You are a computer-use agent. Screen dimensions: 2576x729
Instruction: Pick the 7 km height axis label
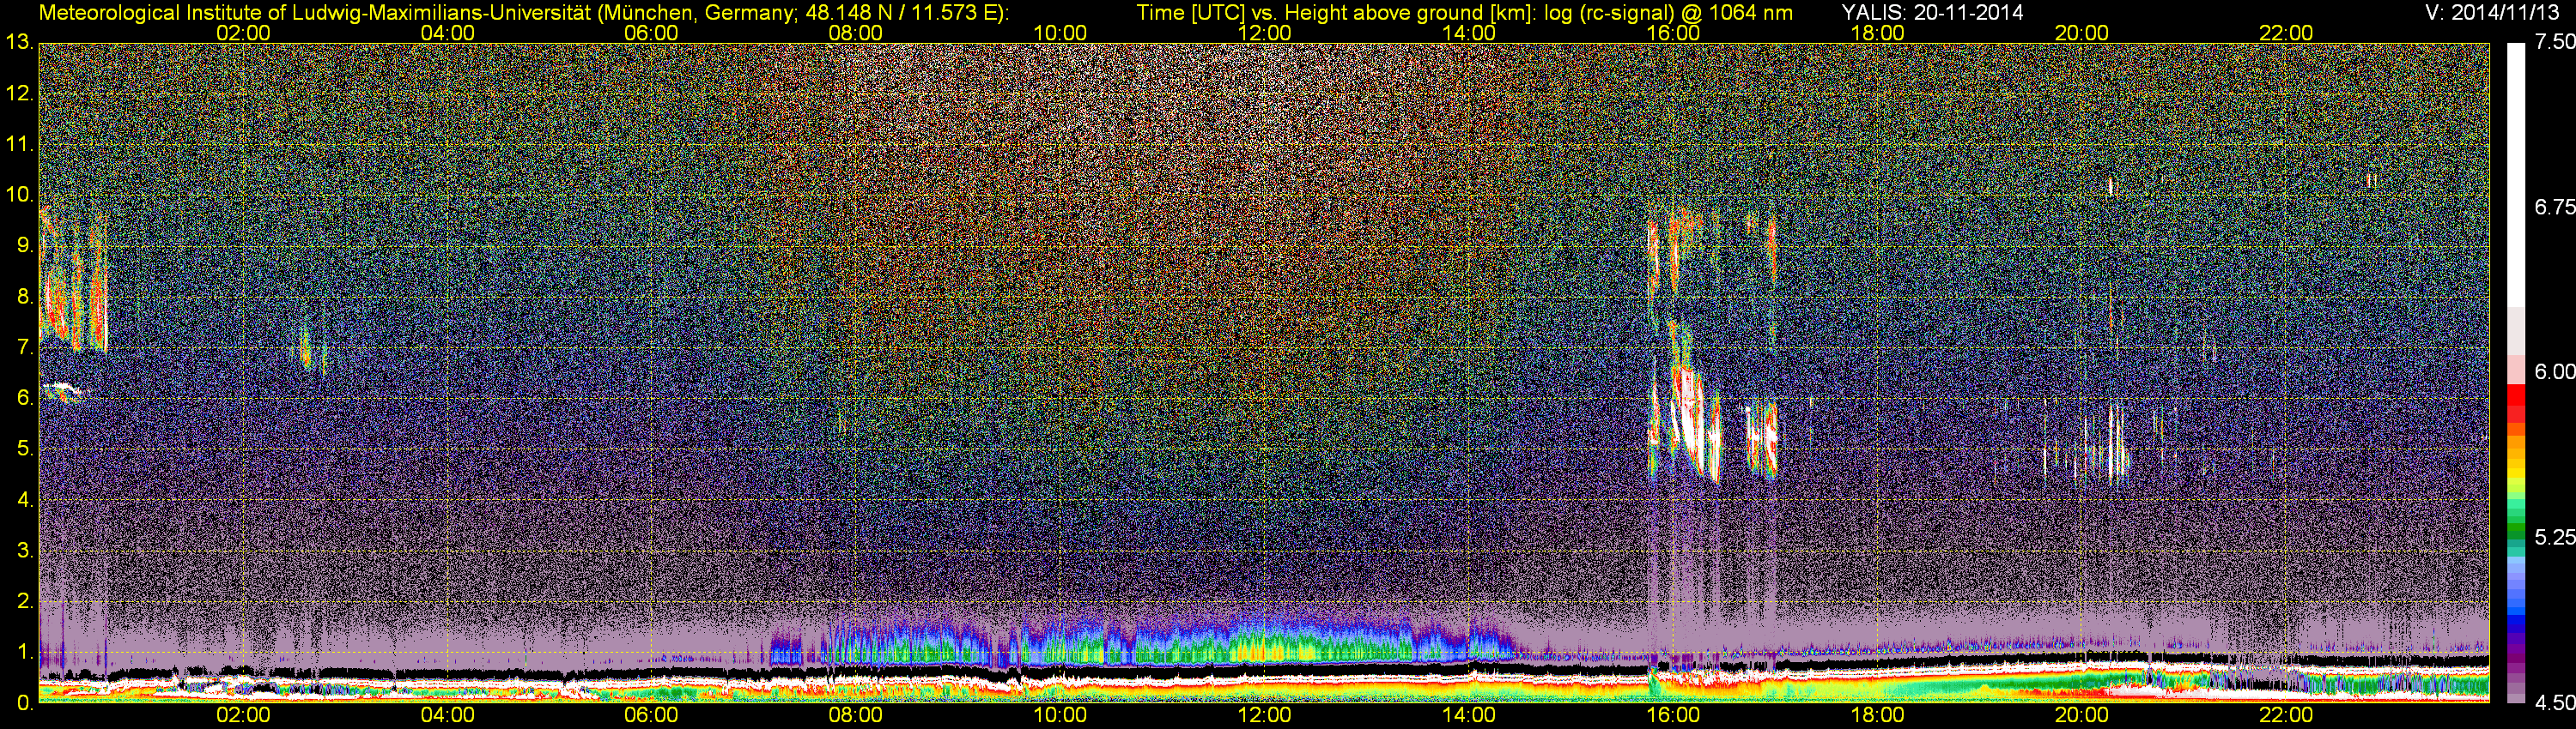point(24,347)
